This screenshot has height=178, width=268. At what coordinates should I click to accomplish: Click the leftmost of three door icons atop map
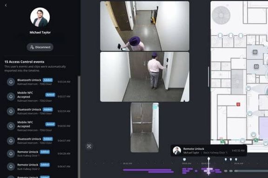(221, 36)
